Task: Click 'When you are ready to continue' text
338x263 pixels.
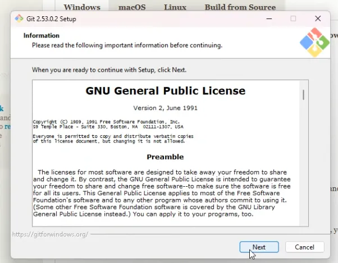Action: click(109, 70)
